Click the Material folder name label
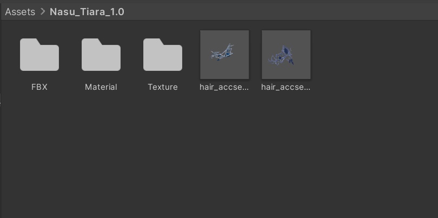This screenshot has height=218, width=438. [101, 87]
